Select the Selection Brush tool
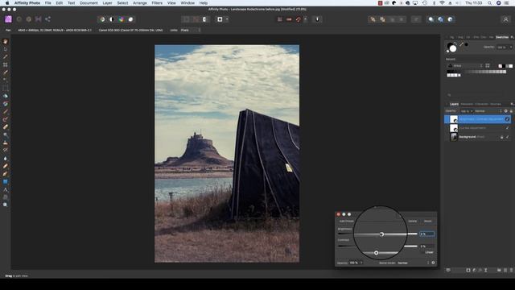This screenshot has width=515, height=290. coord(6,72)
